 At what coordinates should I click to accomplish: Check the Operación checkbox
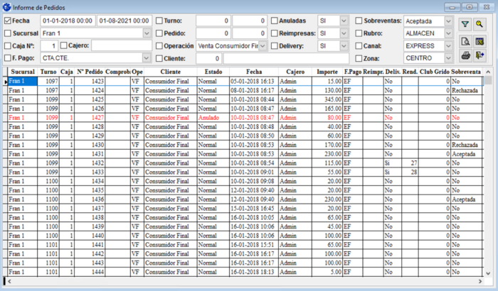pyautogui.click(x=159, y=46)
